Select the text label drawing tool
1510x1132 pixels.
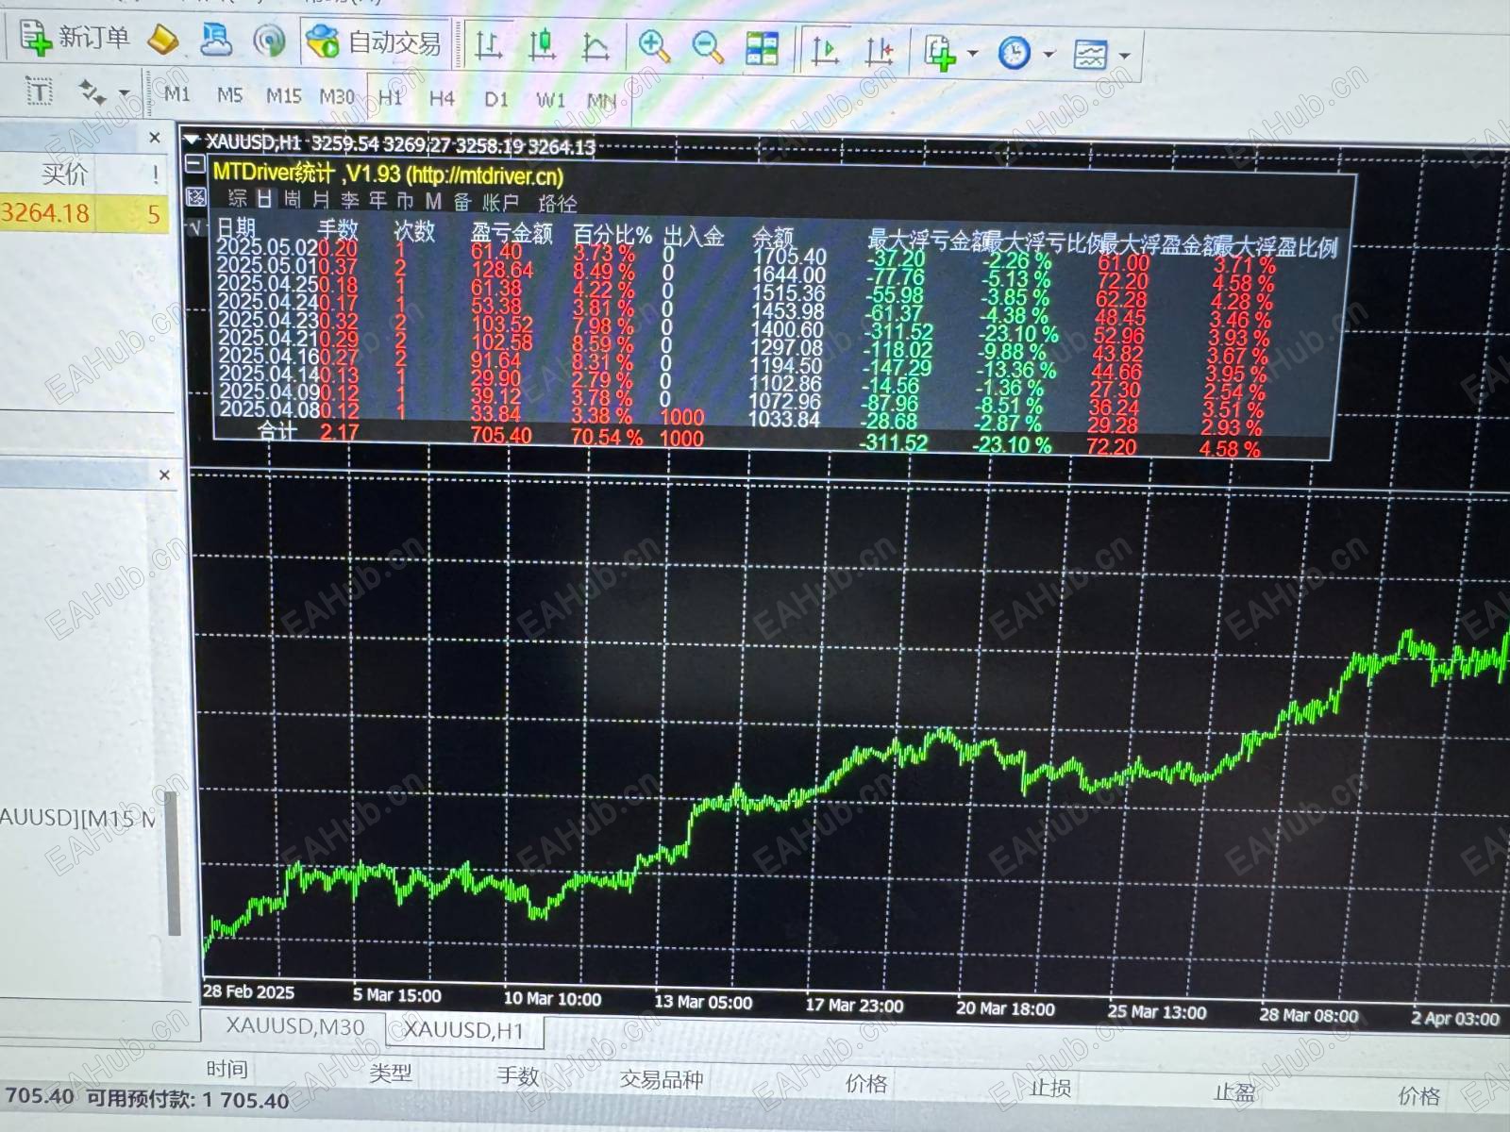click(39, 92)
